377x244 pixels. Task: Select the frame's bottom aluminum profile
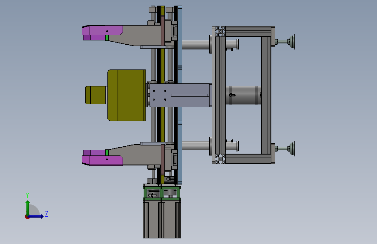tap(248, 159)
